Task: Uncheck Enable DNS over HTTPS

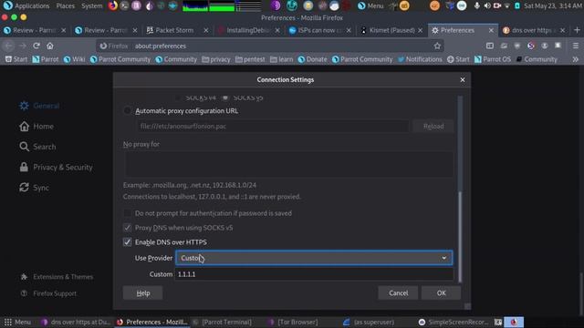Action: (x=128, y=242)
